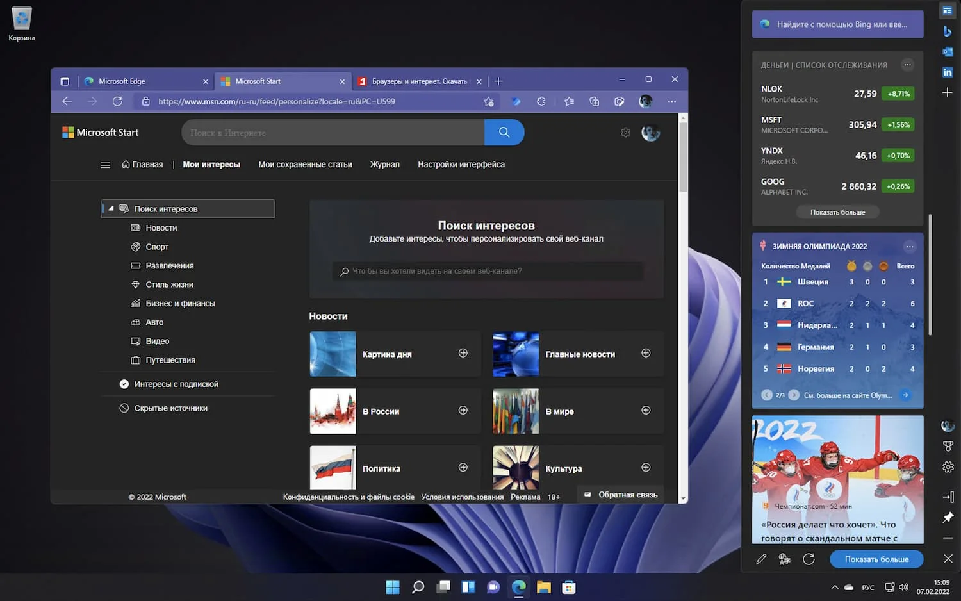Click the interests search input field
The height and width of the screenshot is (601, 961).
487,271
